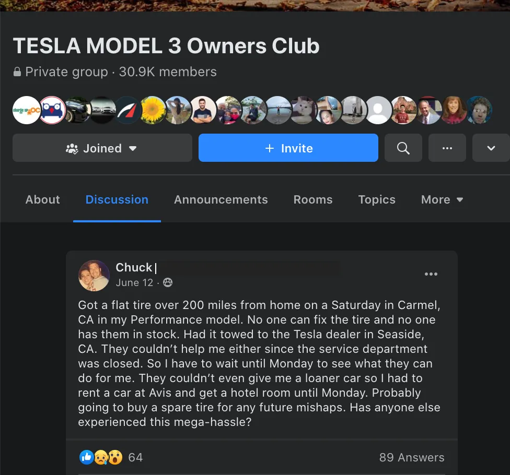This screenshot has height=475, width=510.
Task: Open the post's three-dots options menu
Action: coord(431,274)
